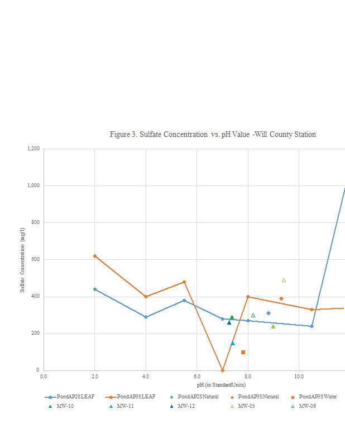Click the 1,200 label on the vertical axis
The height and width of the screenshot is (447, 345).
click(x=33, y=149)
